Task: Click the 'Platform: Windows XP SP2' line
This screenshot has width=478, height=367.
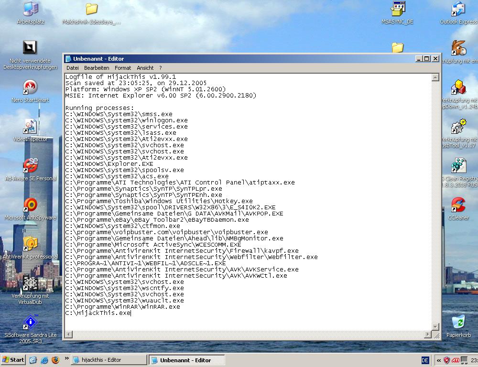Action: click(145, 89)
